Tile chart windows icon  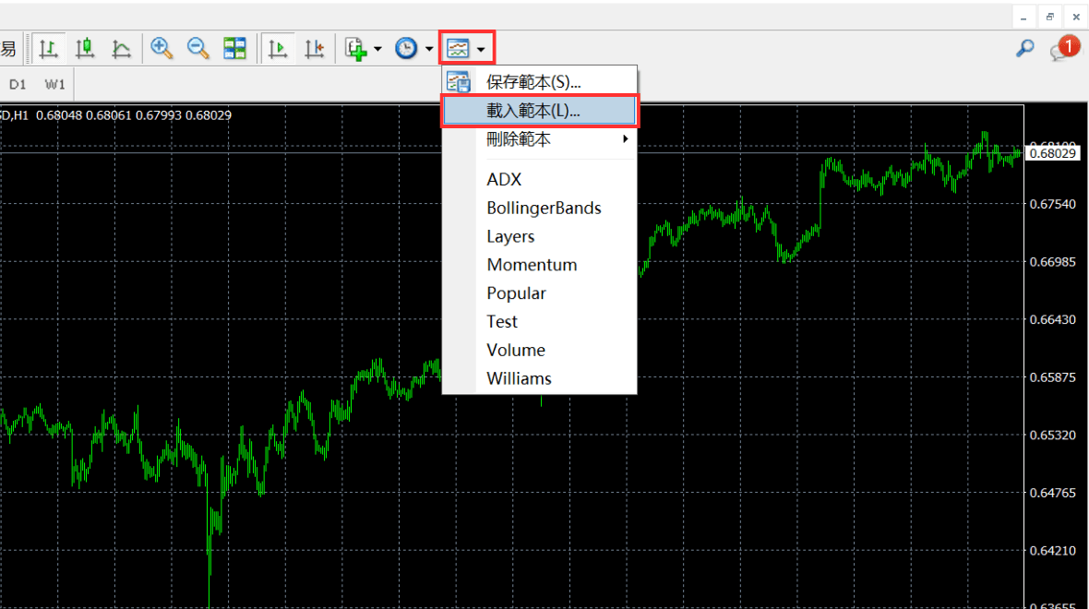(x=235, y=48)
